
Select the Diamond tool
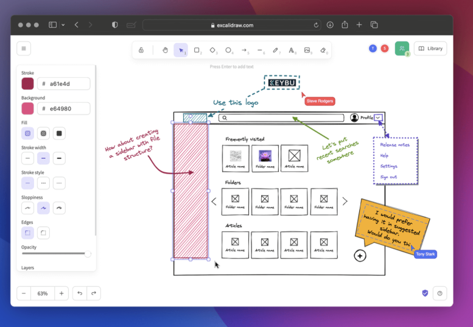212,50
